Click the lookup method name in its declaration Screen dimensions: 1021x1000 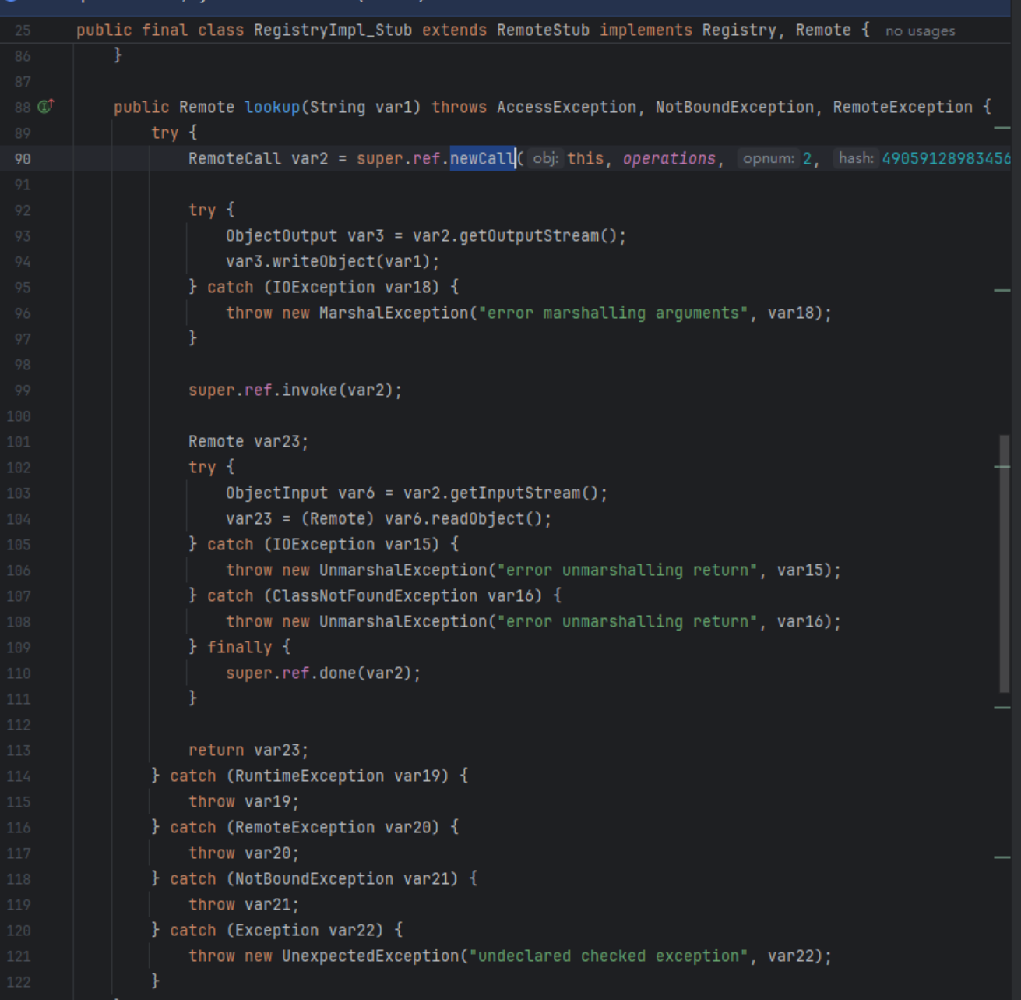pos(272,107)
